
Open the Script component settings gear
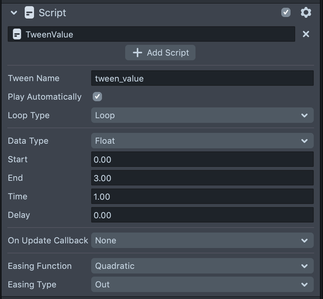[x=306, y=13]
